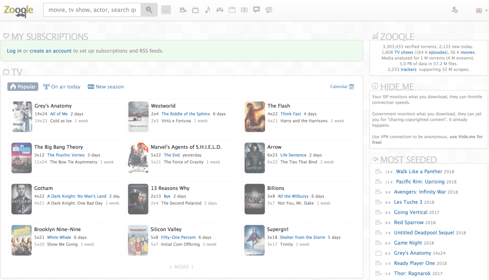The image size is (489, 280).
Task: Open Other category pages icon
Action: tap(269, 10)
